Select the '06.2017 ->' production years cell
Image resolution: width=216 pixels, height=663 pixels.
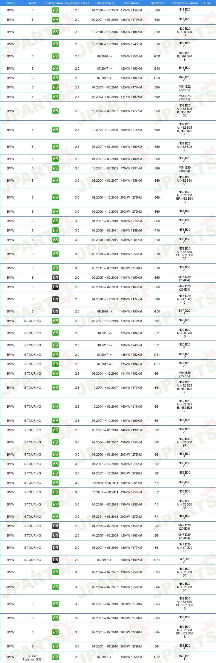tap(104, 657)
